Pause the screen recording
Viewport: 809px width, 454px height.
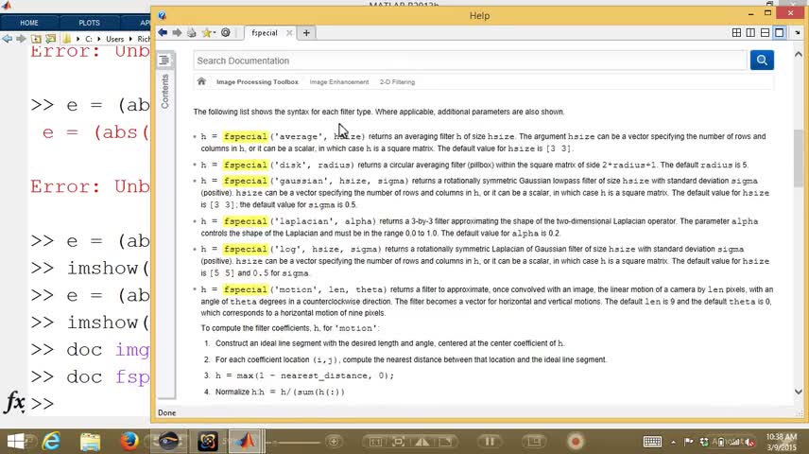(490, 441)
